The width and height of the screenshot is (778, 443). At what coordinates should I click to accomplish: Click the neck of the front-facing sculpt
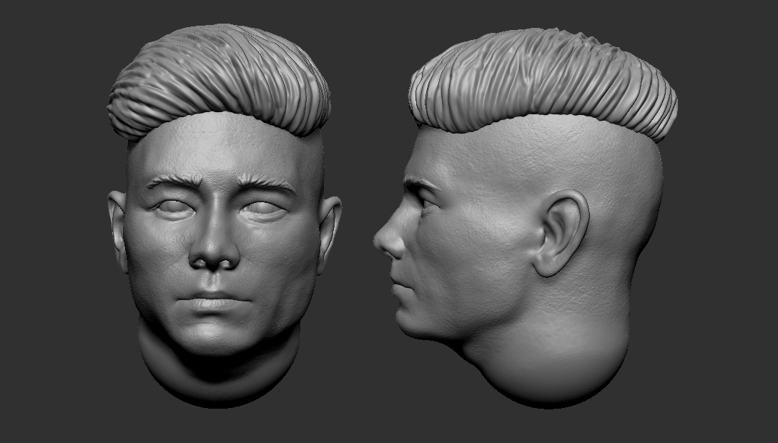click(x=215, y=379)
